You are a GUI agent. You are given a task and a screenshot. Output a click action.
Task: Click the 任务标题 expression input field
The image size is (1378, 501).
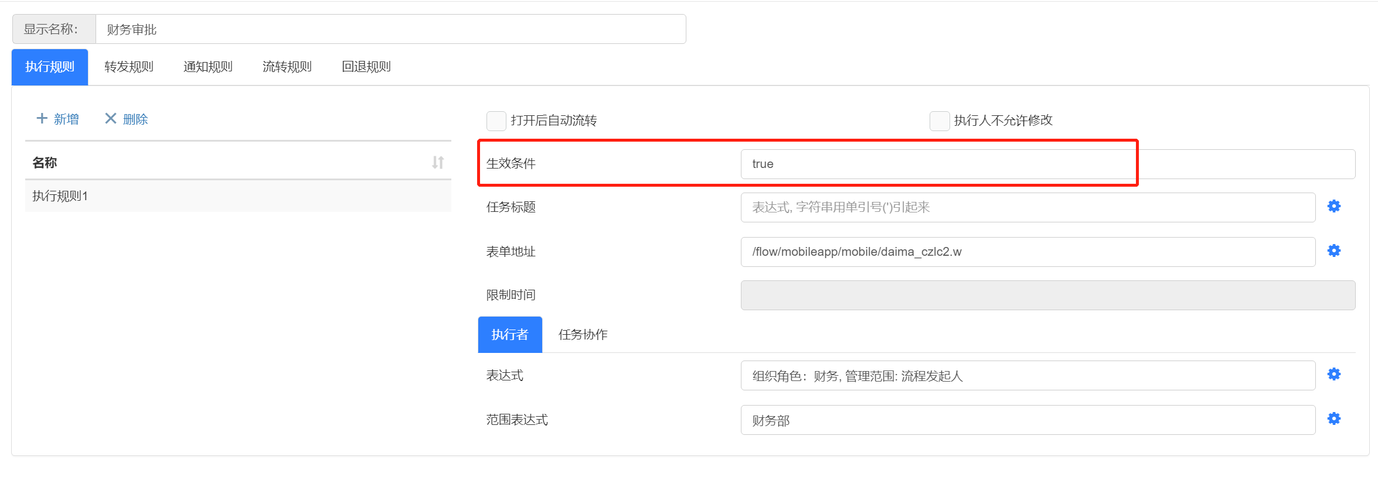pos(1027,208)
